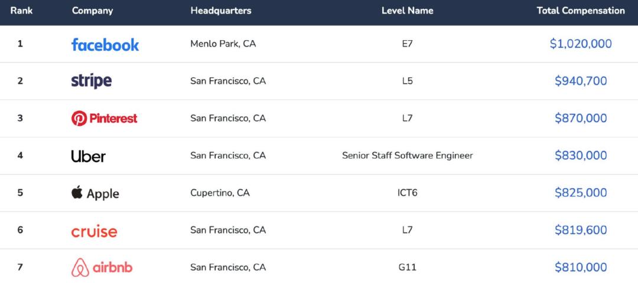Open the $1,020,000 compensation link
638x283 pixels.
click(581, 44)
